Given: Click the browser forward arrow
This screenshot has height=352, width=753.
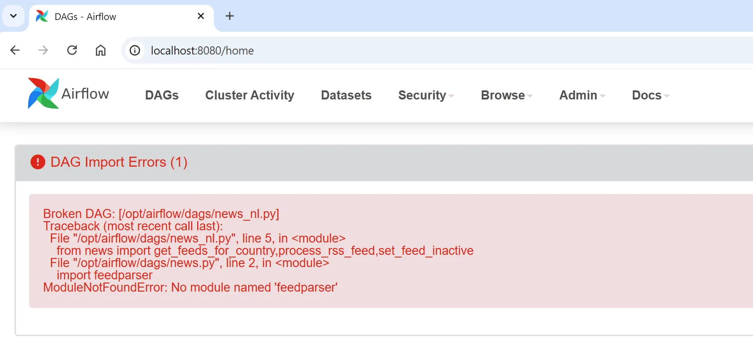Looking at the screenshot, I should coord(43,50).
